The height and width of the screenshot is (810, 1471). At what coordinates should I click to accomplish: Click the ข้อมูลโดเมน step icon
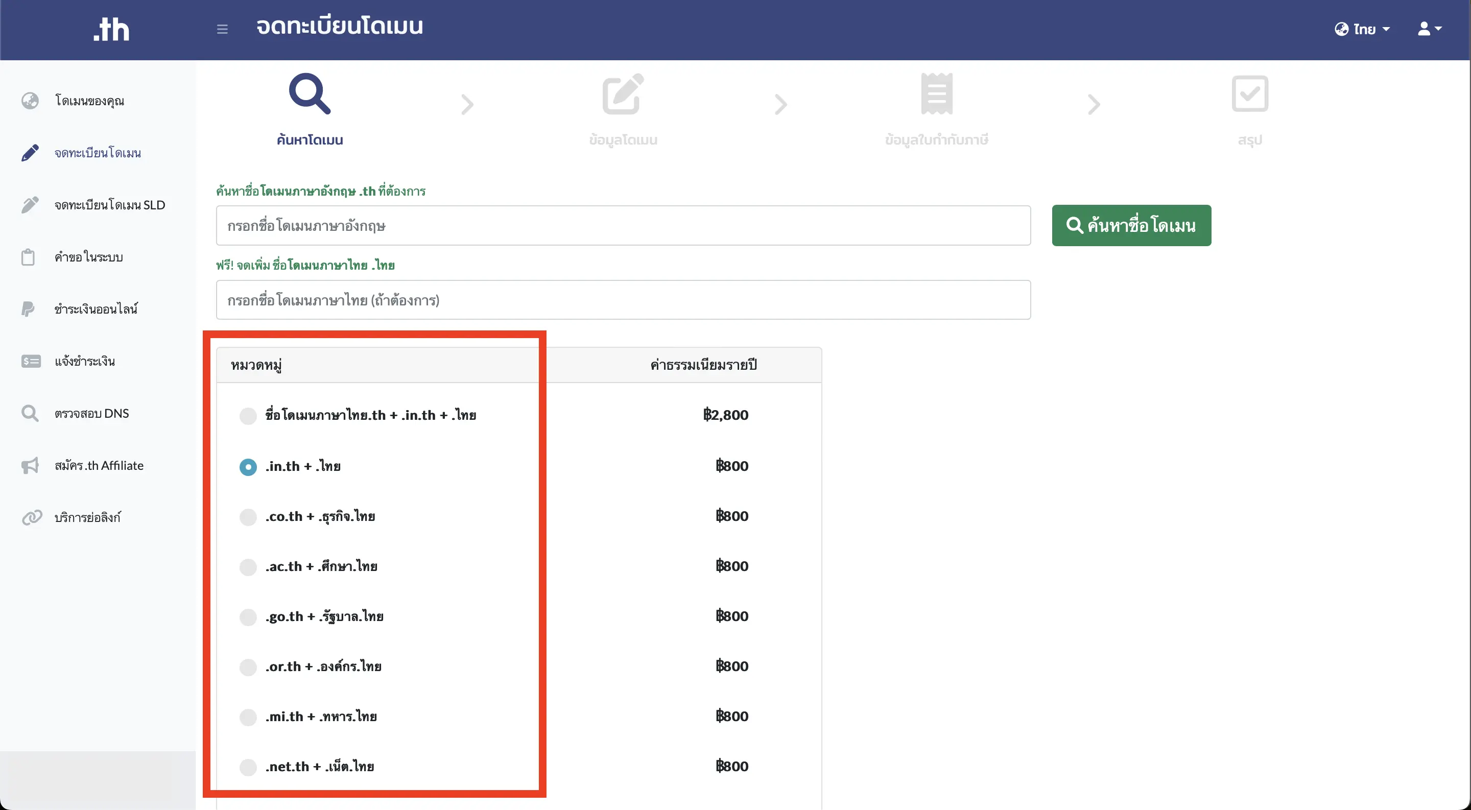point(623,94)
